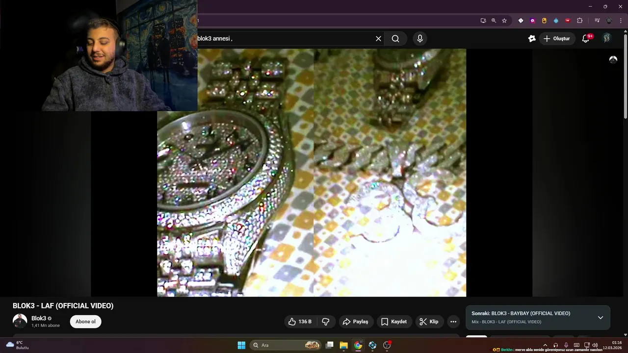The height and width of the screenshot is (353, 628).
Task: Clear the YouTube search box text
Action: (378, 39)
